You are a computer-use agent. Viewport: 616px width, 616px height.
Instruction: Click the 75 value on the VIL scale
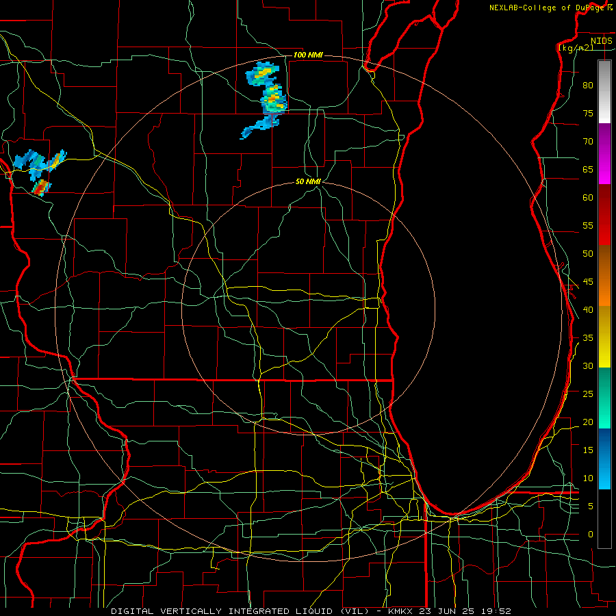[x=588, y=113]
